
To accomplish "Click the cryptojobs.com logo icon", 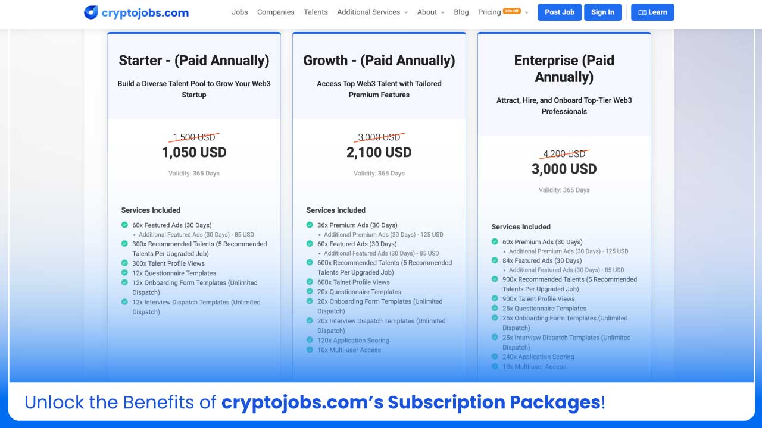I will [90, 12].
